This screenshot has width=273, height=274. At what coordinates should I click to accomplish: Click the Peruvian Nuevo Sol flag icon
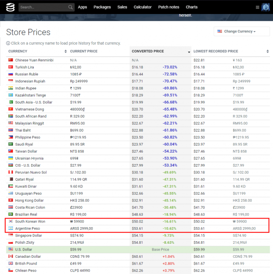click(x=11, y=172)
